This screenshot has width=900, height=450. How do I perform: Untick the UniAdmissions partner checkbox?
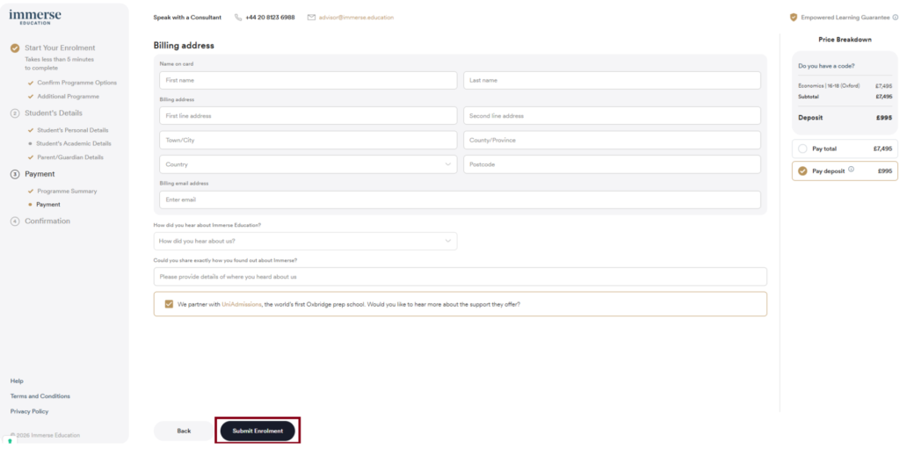[x=169, y=304]
